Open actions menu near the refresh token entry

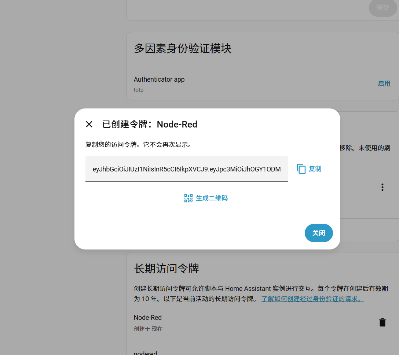coord(382,187)
